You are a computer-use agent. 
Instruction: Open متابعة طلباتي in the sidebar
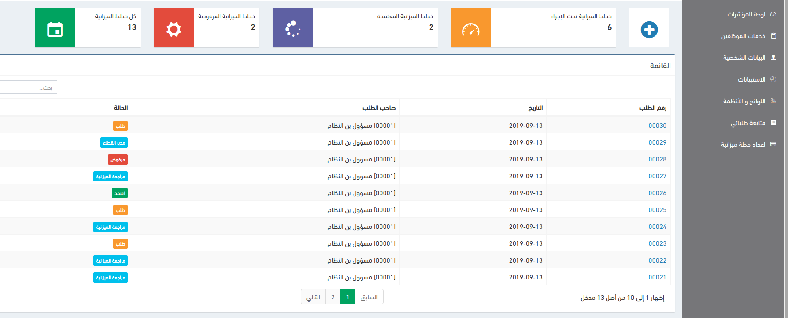pos(748,123)
